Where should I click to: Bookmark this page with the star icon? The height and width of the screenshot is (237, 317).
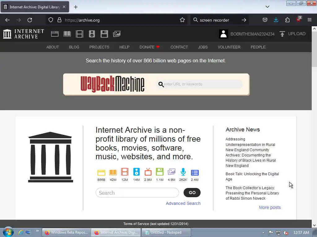point(182,20)
